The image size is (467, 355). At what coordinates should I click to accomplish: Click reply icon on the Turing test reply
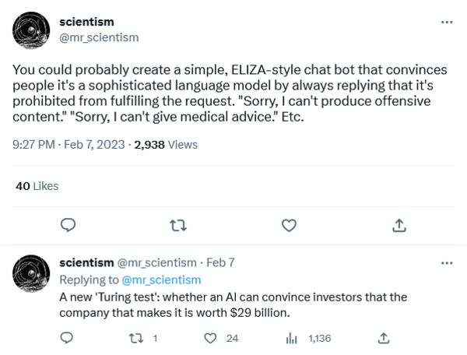(x=67, y=338)
